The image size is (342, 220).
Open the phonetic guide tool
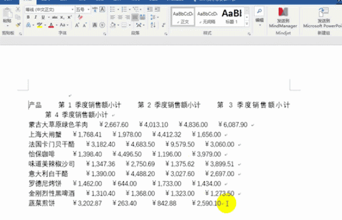coord(95,9)
